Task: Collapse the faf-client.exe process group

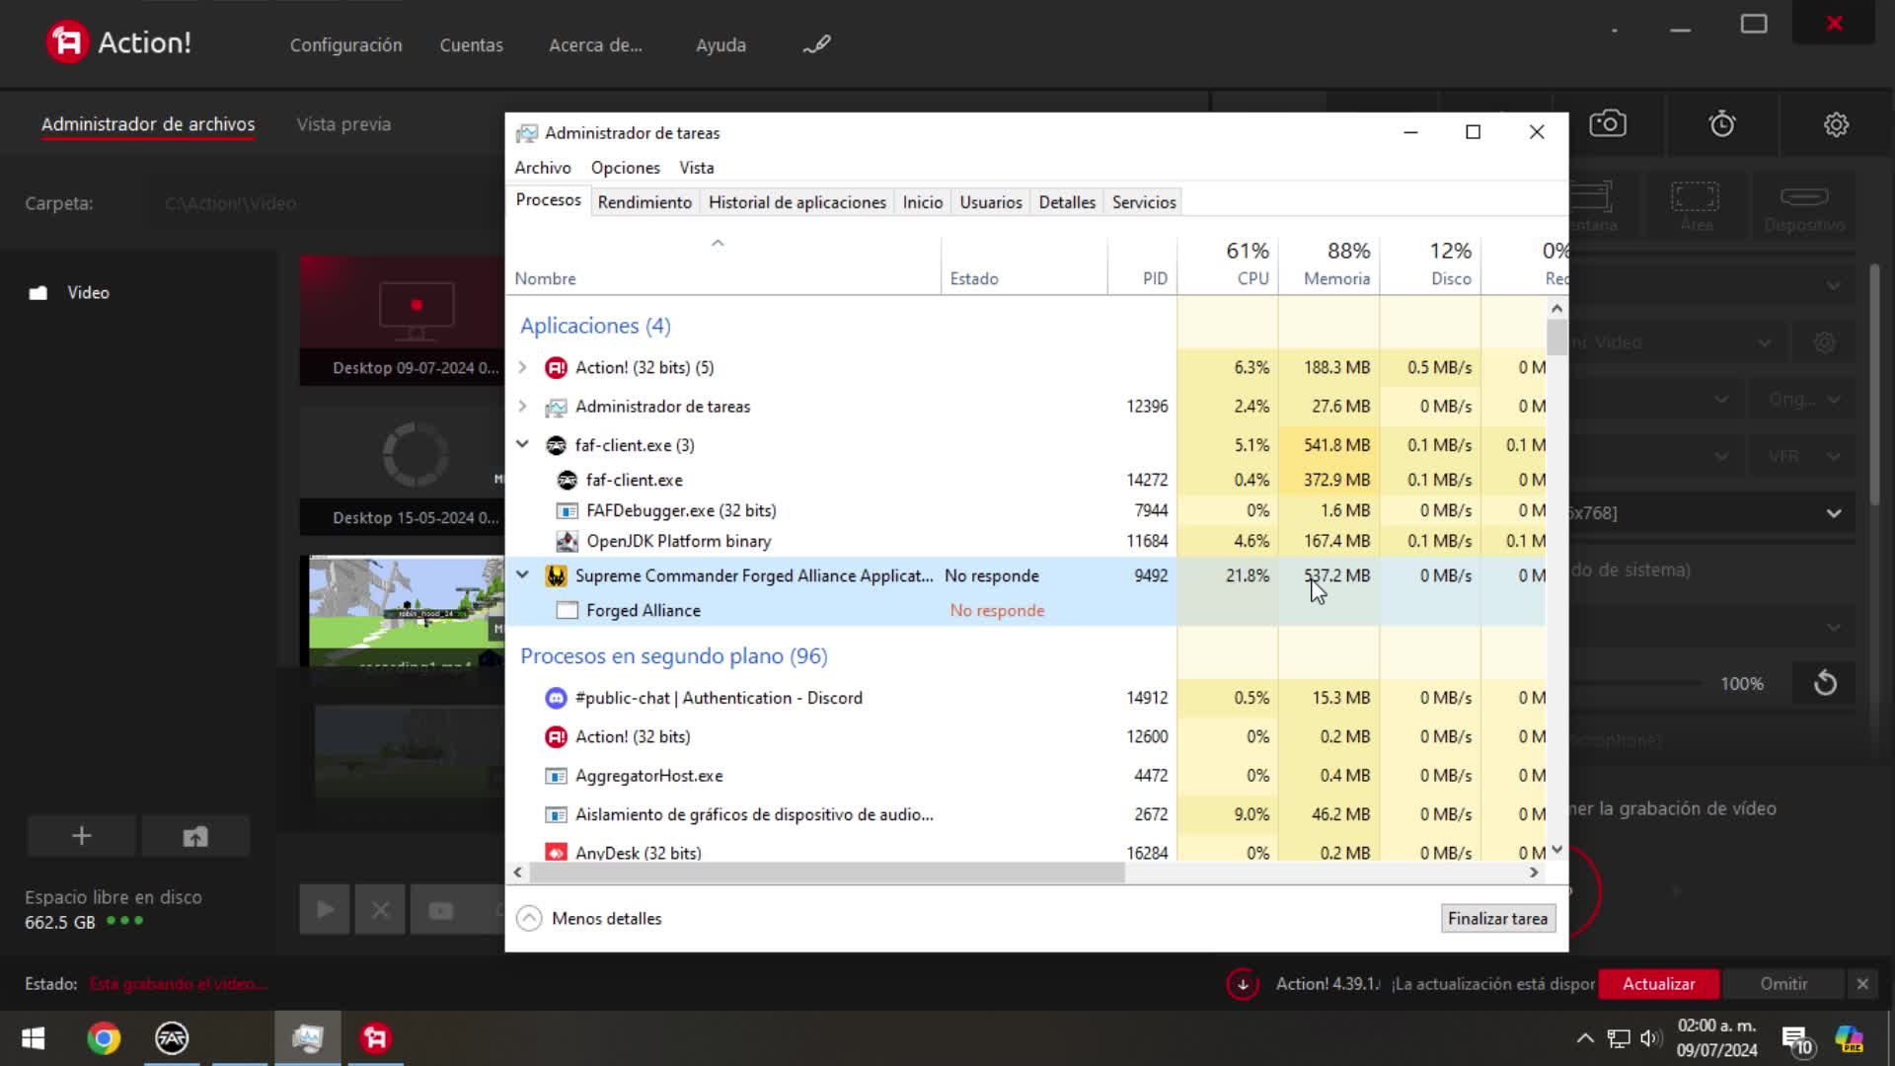Action: click(x=523, y=445)
